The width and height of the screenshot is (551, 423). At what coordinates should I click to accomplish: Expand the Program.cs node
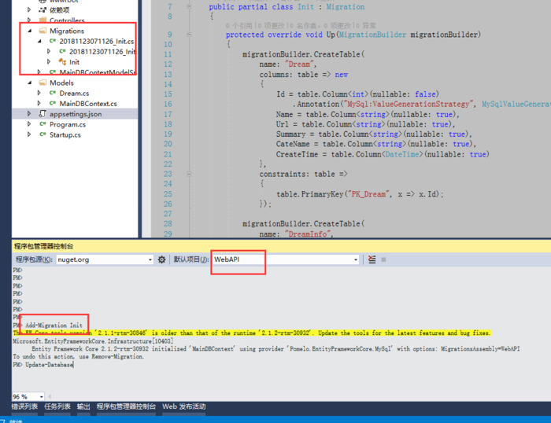[29, 124]
